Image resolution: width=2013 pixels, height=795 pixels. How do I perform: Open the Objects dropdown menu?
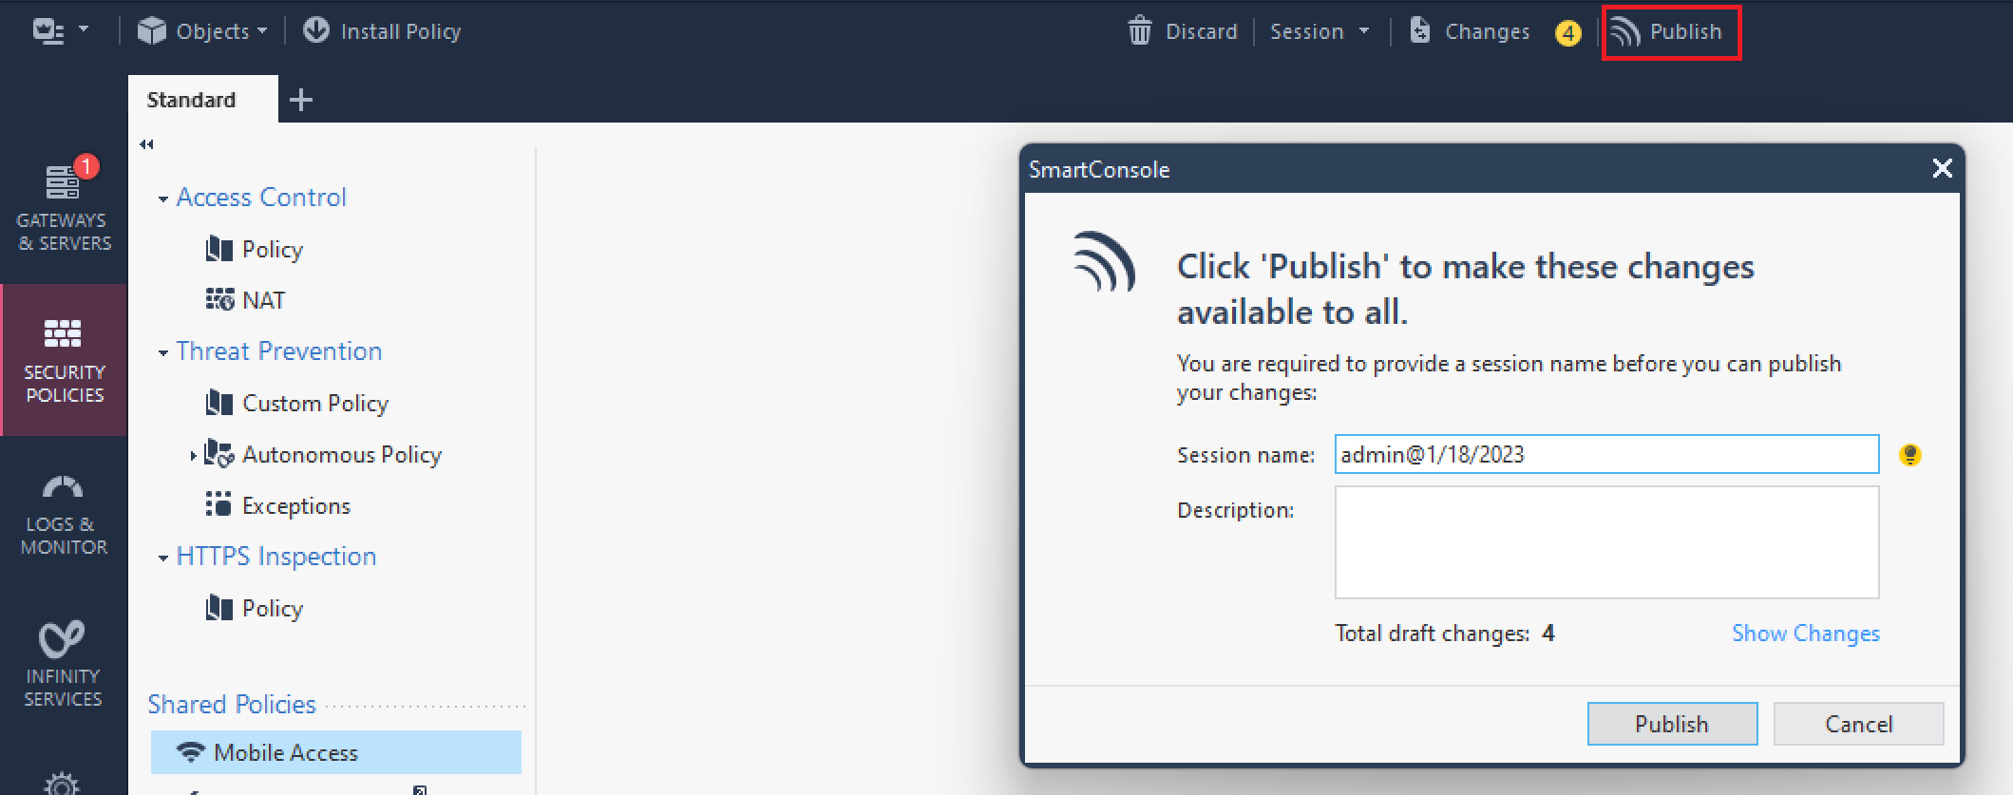point(202,31)
